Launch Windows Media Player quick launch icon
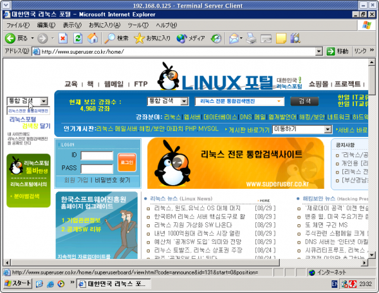 point(61,284)
